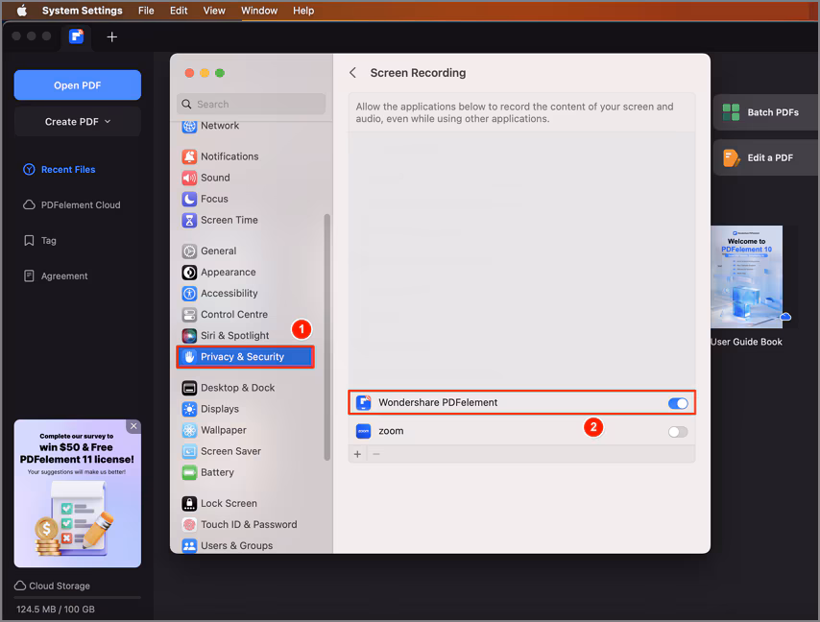Click the Batch PDFs grid icon
The width and height of the screenshot is (820, 622).
(x=731, y=112)
